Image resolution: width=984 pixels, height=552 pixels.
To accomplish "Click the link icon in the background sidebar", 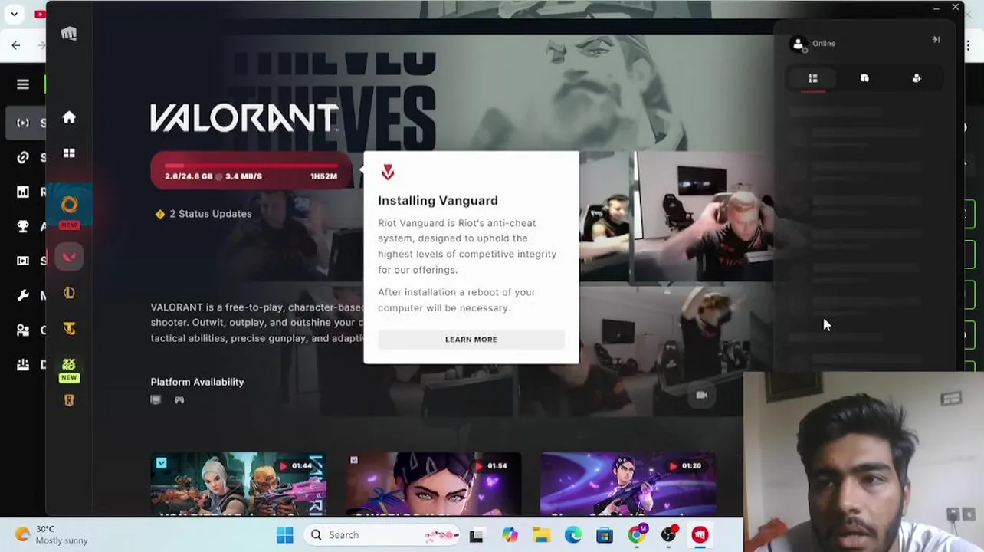I will 23,157.
